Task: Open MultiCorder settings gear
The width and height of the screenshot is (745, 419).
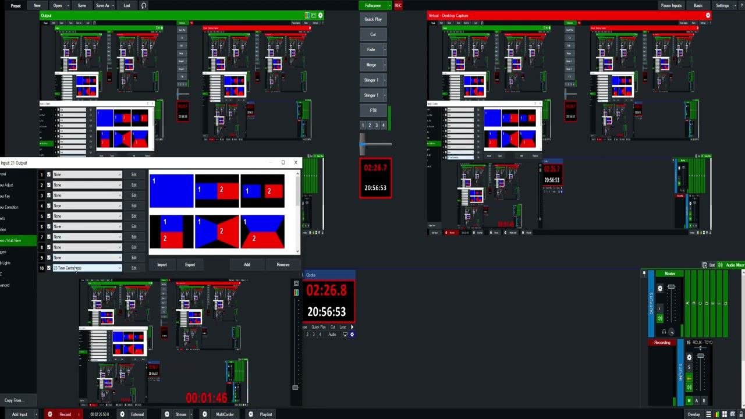Action: 205,414
